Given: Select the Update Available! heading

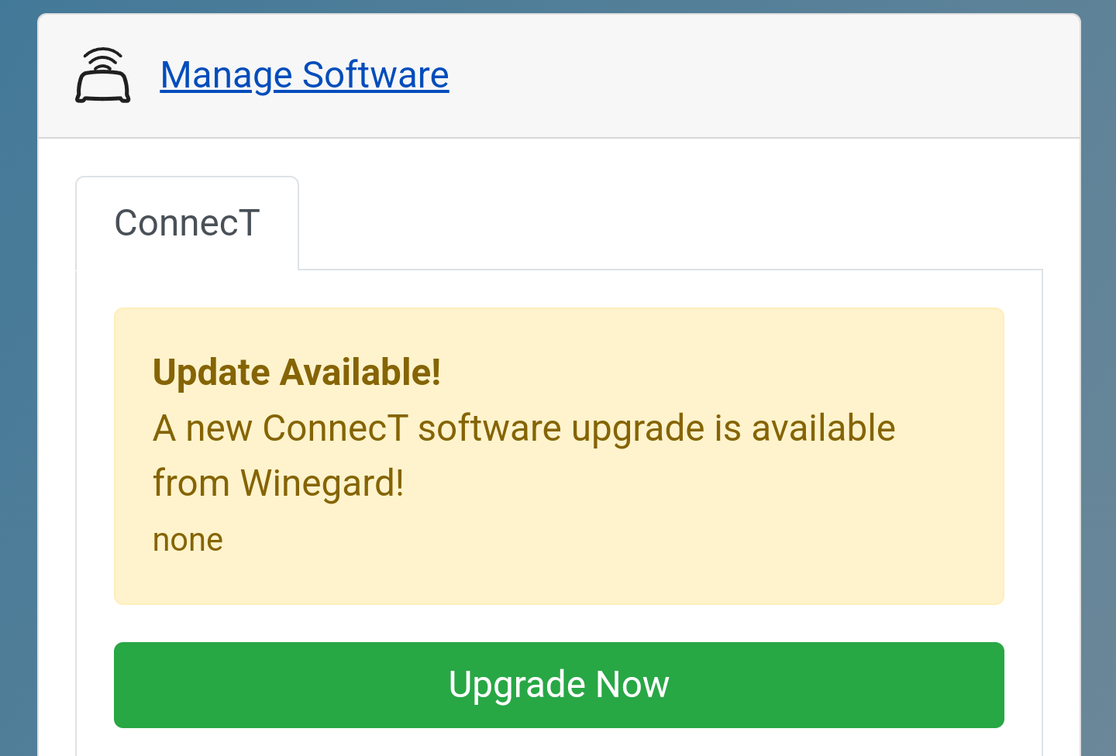Looking at the screenshot, I should [297, 373].
